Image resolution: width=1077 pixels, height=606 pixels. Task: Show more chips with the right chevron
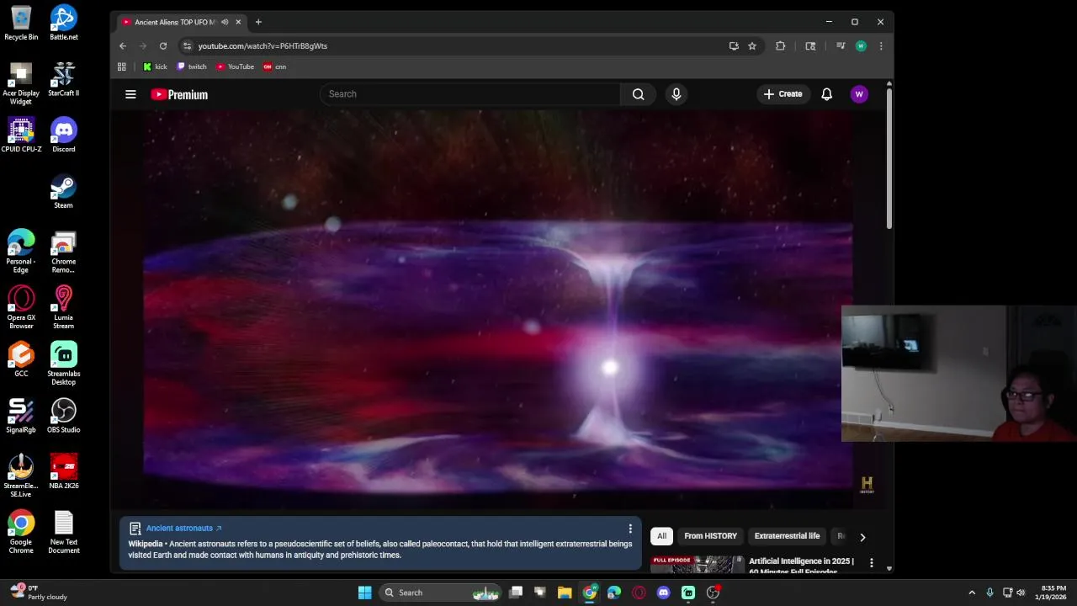click(x=862, y=537)
